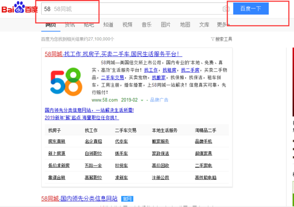
Task: Open the 高性能电脑 link
Action: click(205, 178)
